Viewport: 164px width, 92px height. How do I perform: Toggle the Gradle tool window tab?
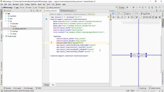[163, 14]
